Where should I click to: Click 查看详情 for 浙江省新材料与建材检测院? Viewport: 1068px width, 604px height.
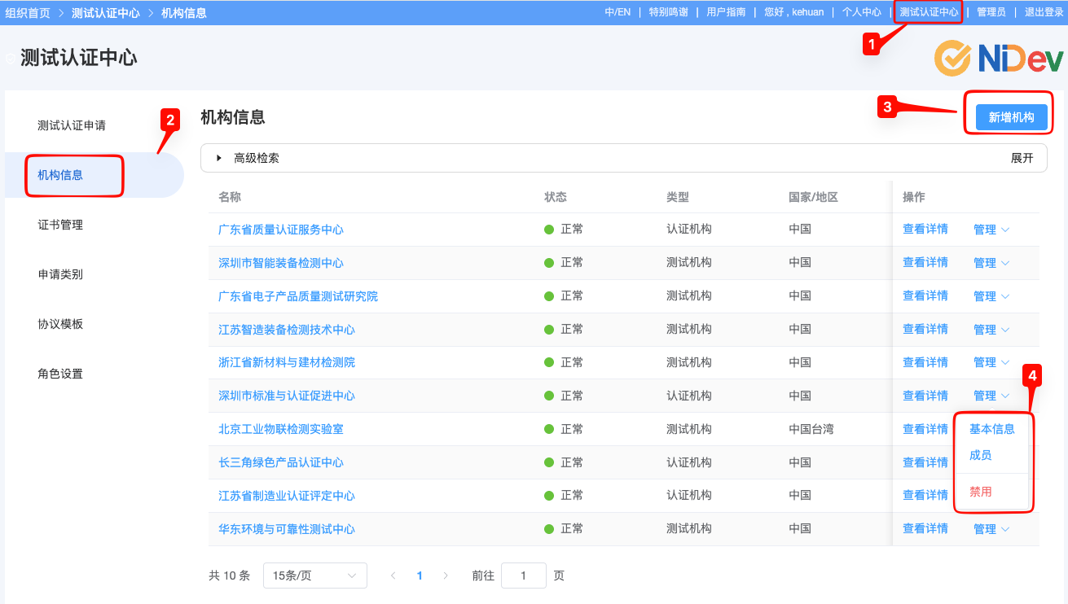click(925, 362)
